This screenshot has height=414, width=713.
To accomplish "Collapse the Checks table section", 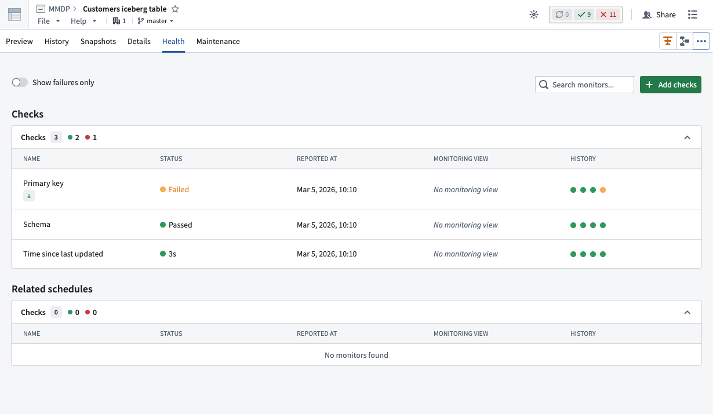I will (x=687, y=137).
